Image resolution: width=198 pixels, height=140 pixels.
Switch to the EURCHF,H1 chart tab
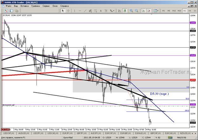pos(111,133)
